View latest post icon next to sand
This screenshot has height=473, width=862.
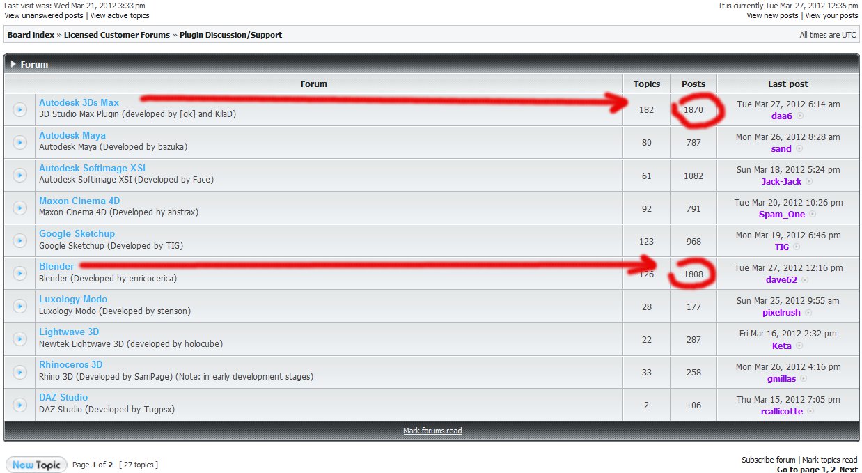[799, 149]
